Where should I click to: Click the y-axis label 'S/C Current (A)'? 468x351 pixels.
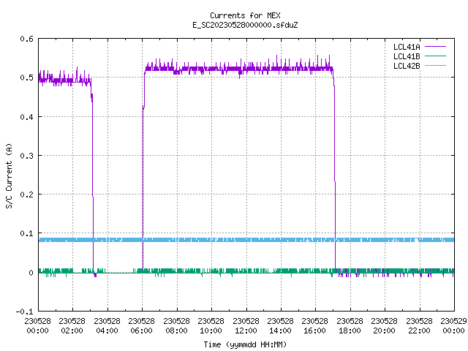(x=10, y=175)
